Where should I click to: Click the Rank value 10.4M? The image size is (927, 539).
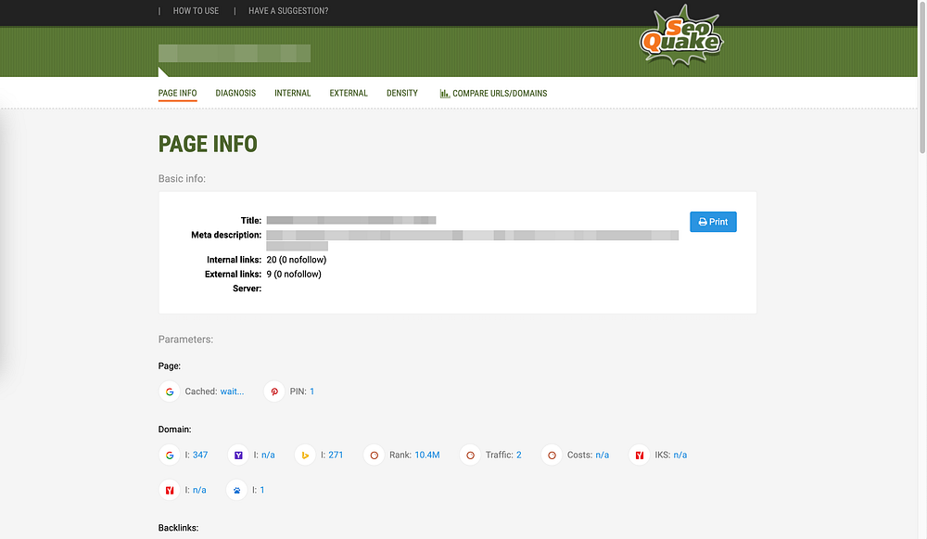coord(426,455)
